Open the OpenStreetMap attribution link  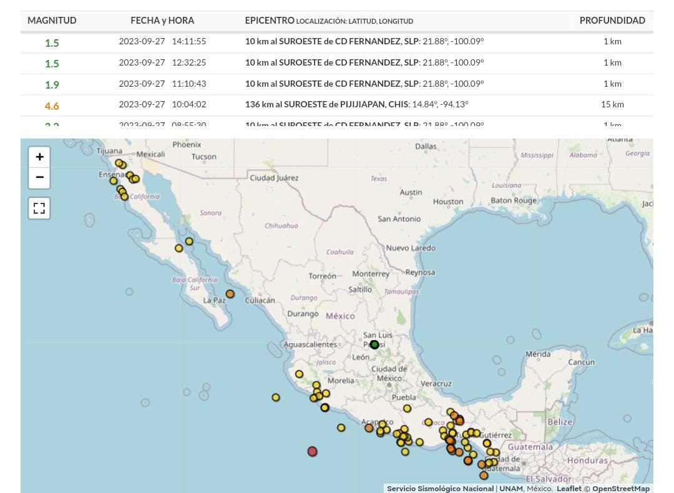tap(620, 489)
